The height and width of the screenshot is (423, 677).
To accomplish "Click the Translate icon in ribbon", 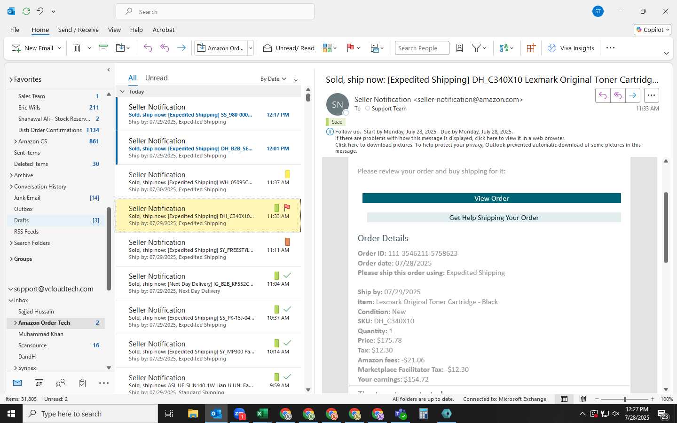I will point(504,48).
